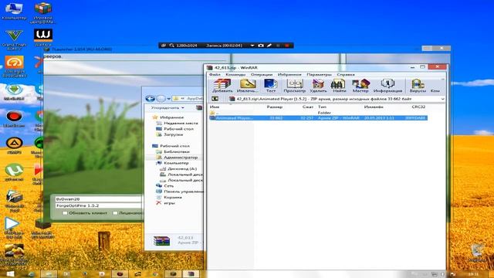Tick the Лицензия checkbox in launcher
Viewport: 494px width, 278px height.
coord(115,213)
